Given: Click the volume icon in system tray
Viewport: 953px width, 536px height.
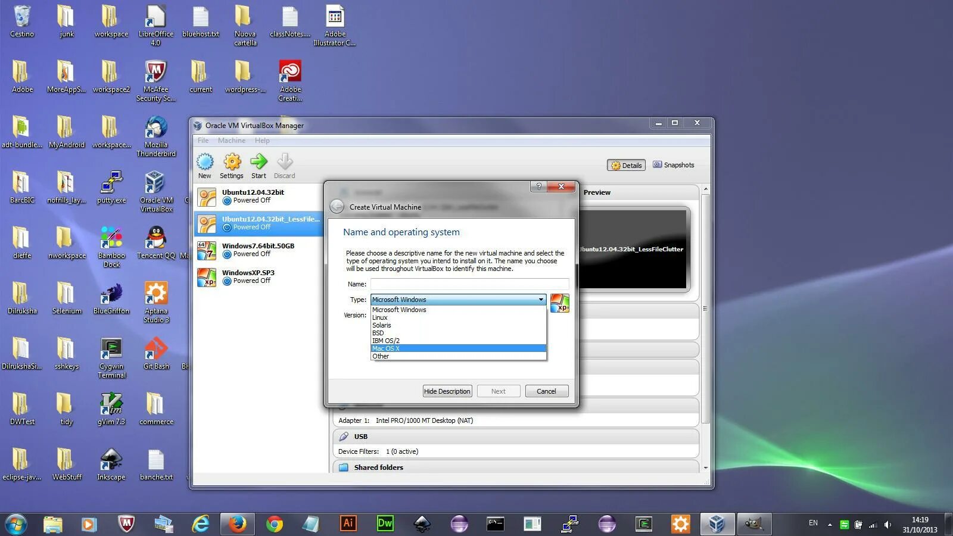Looking at the screenshot, I should click(x=887, y=525).
